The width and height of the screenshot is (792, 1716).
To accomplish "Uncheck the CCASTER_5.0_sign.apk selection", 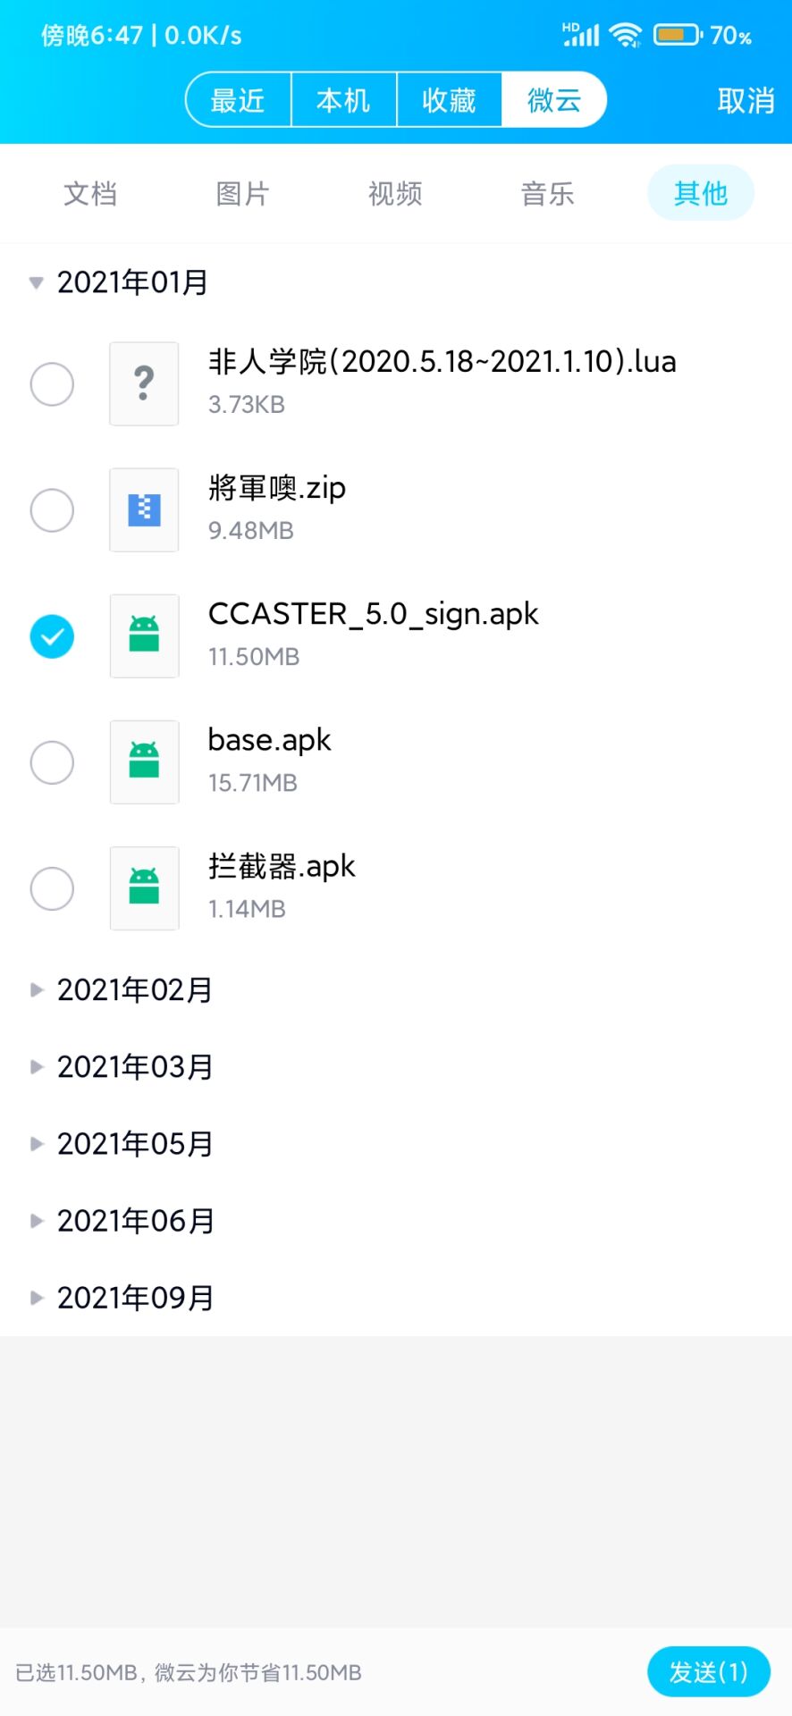I will pyautogui.click(x=52, y=636).
